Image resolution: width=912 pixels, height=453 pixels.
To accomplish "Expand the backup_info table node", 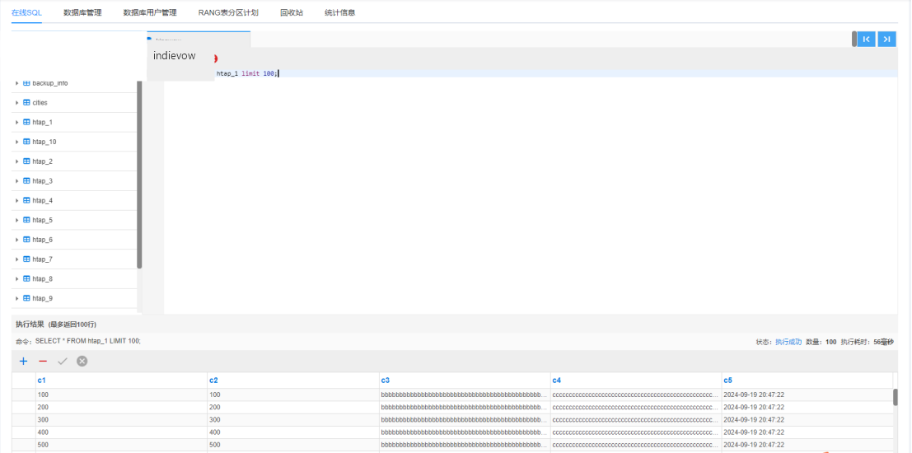I will point(16,83).
